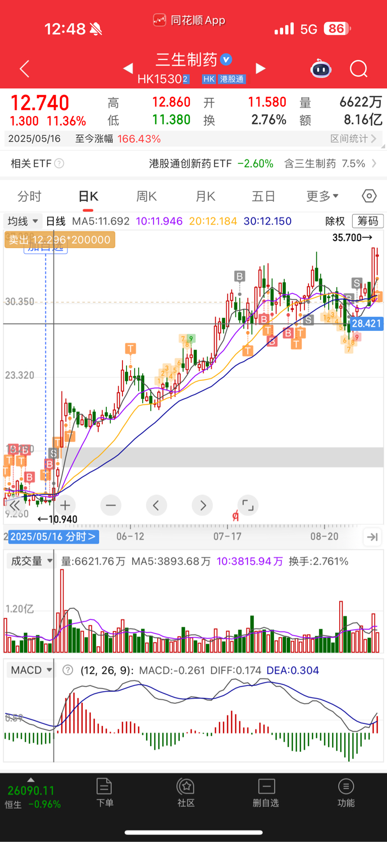
Task: Move chart right with right chevron button
Action: pos(203,505)
